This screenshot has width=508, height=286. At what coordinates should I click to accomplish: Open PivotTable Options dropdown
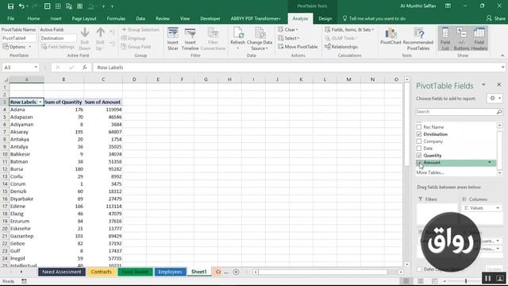17,47
